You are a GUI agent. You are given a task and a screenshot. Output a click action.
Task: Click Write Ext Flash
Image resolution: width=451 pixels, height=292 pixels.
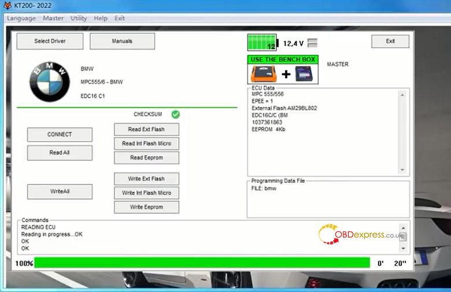[x=146, y=179]
